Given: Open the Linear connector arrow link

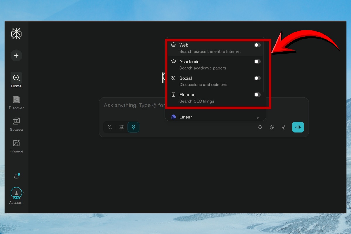Looking at the screenshot, I should 258,118.
